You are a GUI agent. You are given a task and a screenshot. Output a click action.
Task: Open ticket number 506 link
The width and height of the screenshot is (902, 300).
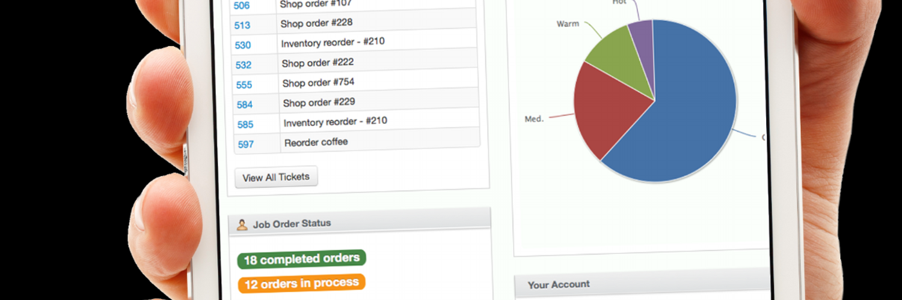tap(242, 6)
